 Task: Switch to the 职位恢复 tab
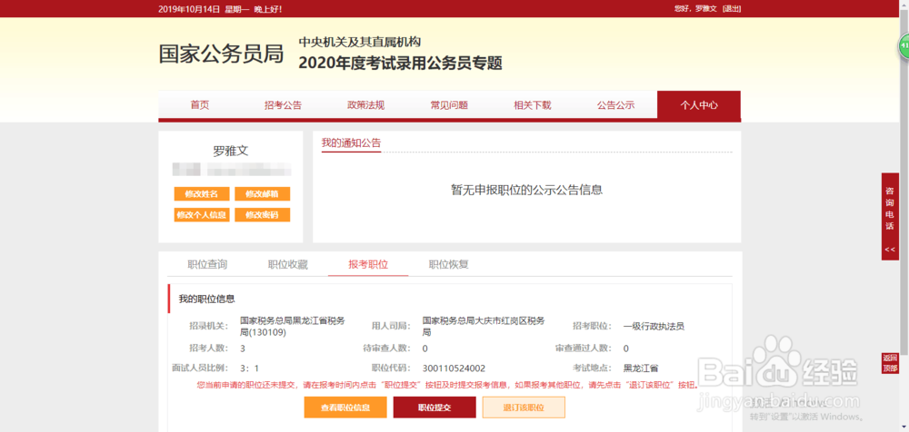coord(449,265)
